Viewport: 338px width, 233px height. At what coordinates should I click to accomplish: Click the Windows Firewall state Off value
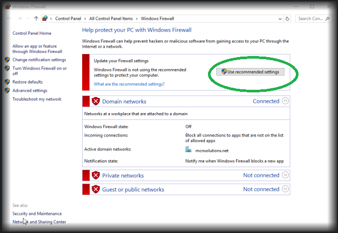pos(188,127)
